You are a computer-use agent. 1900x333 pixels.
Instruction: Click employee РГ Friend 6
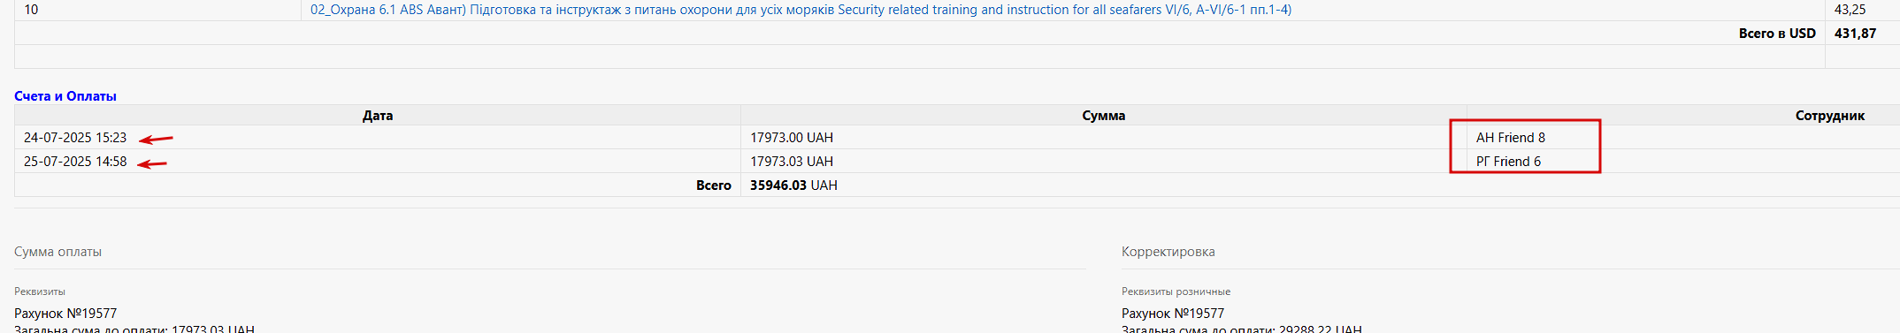pos(1508,162)
